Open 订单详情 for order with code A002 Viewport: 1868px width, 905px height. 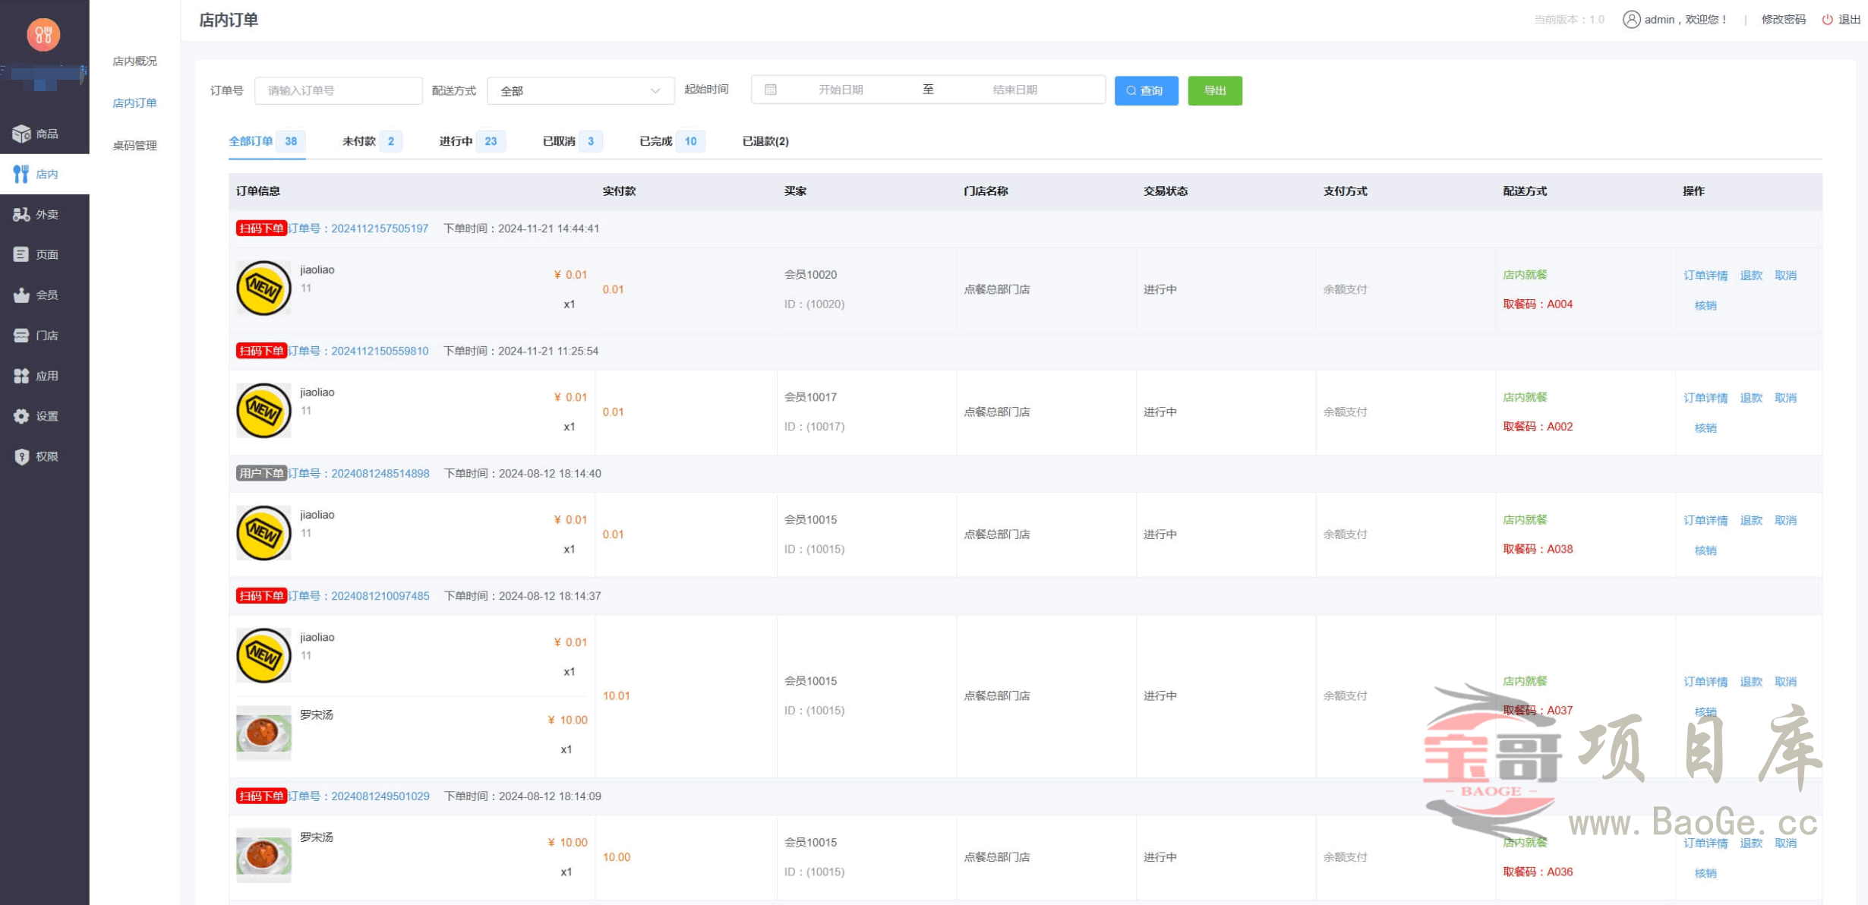pyautogui.click(x=1705, y=398)
